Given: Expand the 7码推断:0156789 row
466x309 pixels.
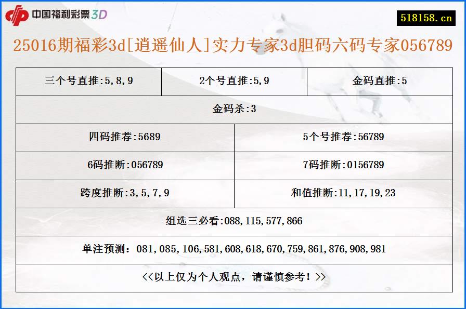Looking at the screenshot, I should (345, 165).
